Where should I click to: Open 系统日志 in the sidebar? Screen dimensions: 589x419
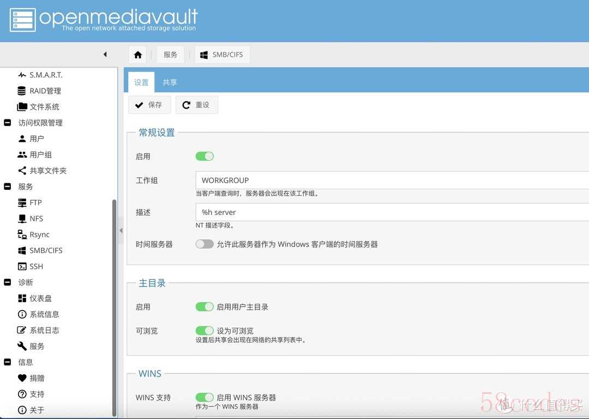point(44,330)
